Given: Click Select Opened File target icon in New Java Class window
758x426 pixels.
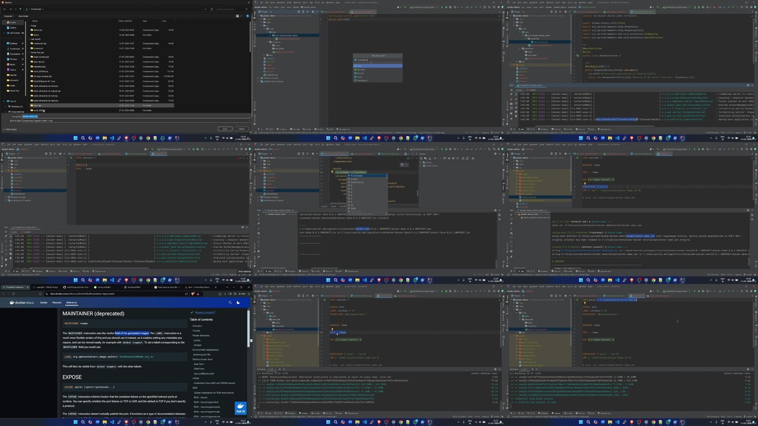Looking at the screenshot, I should (299, 12).
